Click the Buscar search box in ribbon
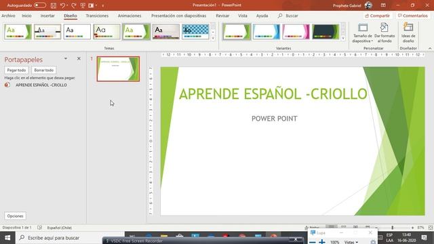Image resolution: width=434 pixels, height=244 pixels. [x=288, y=16]
